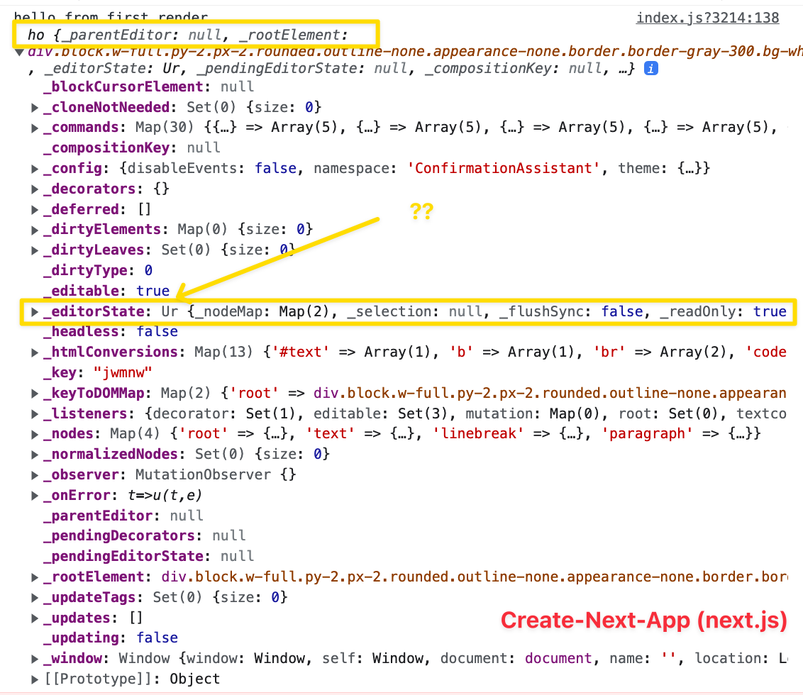Click the MutationObserver {} value
This screenshot has width=803, height=695.
[216, 475]
